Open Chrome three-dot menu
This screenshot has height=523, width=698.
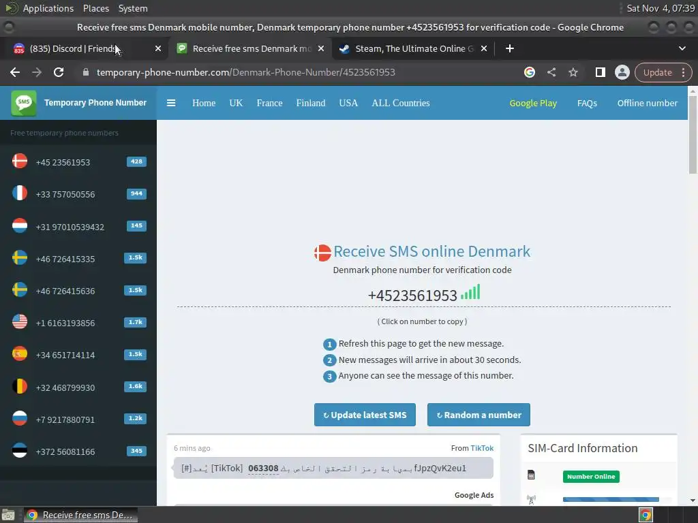coord(683,72)
